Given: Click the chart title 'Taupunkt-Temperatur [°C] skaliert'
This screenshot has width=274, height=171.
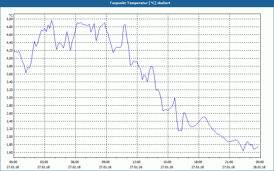Looking at the screenshot, I should 140,3.
